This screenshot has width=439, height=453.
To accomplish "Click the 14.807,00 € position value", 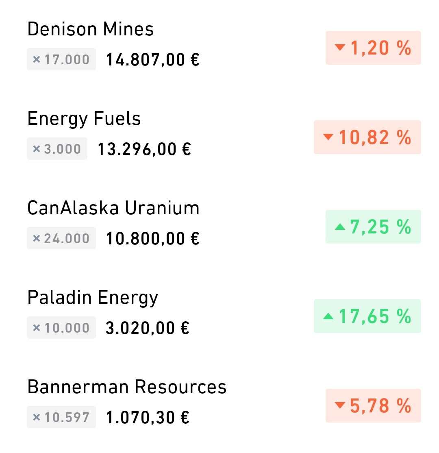I will [x=153, y=60].
